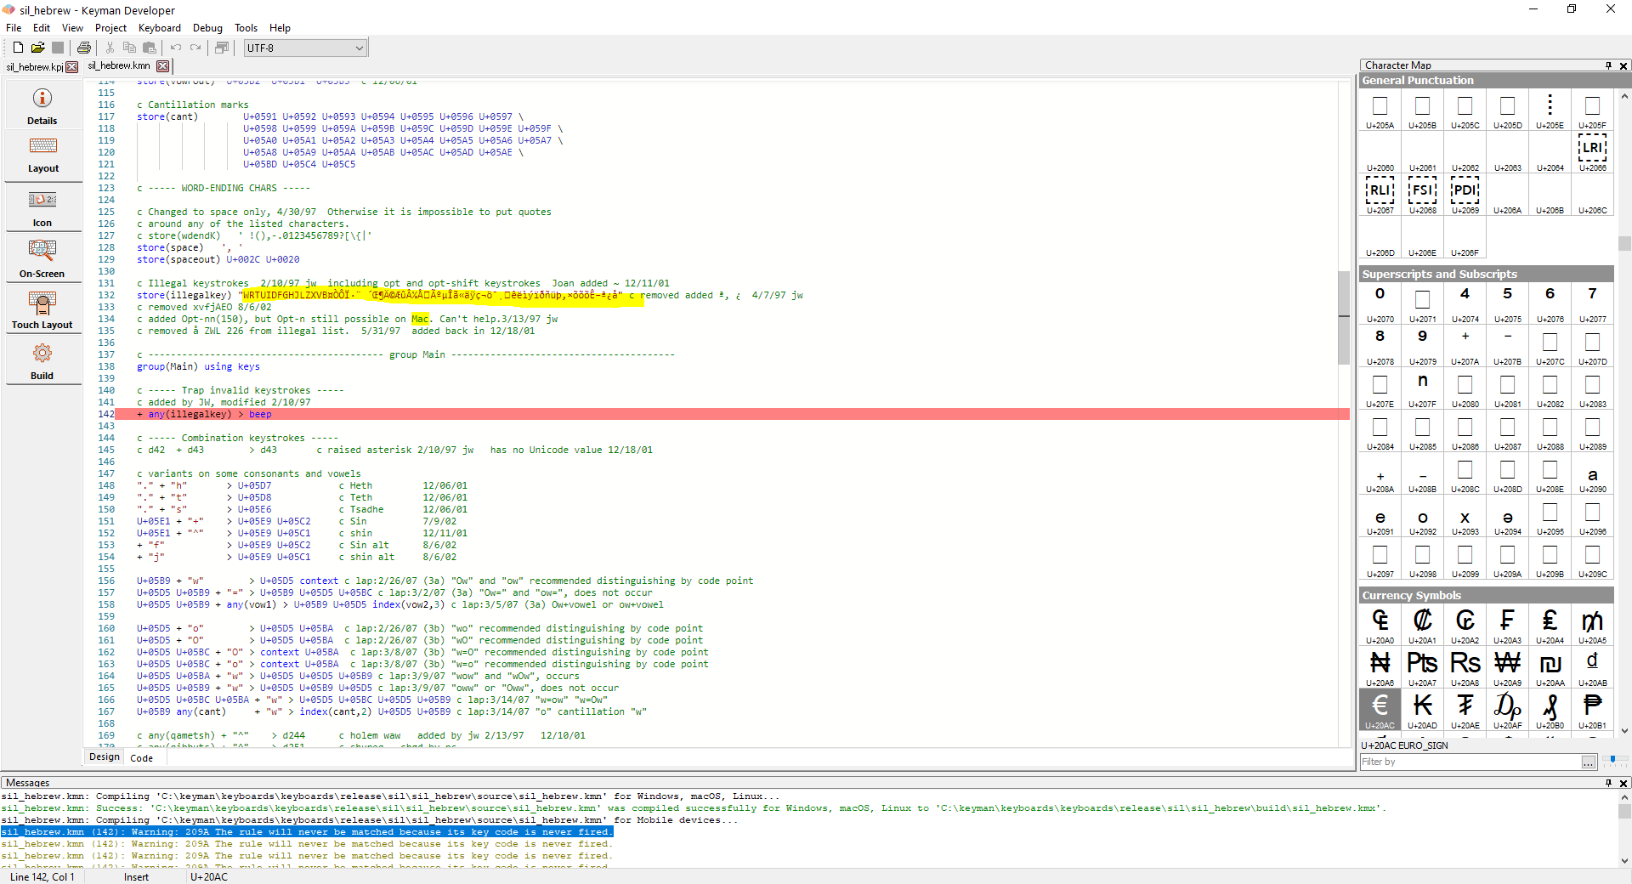
Task: Open the Details view in sidebar
Action: 42,105
